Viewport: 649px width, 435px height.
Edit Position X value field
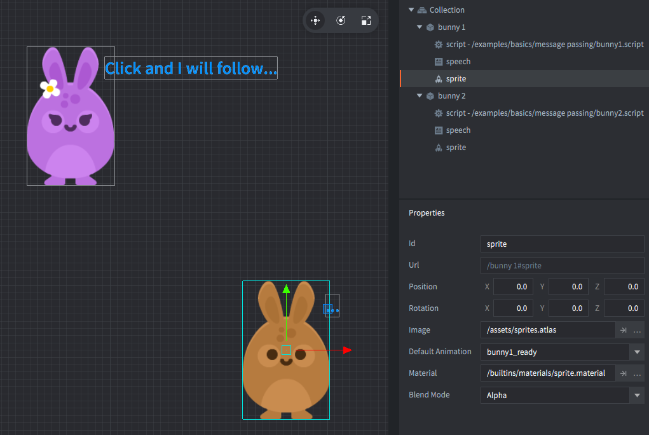513,287
